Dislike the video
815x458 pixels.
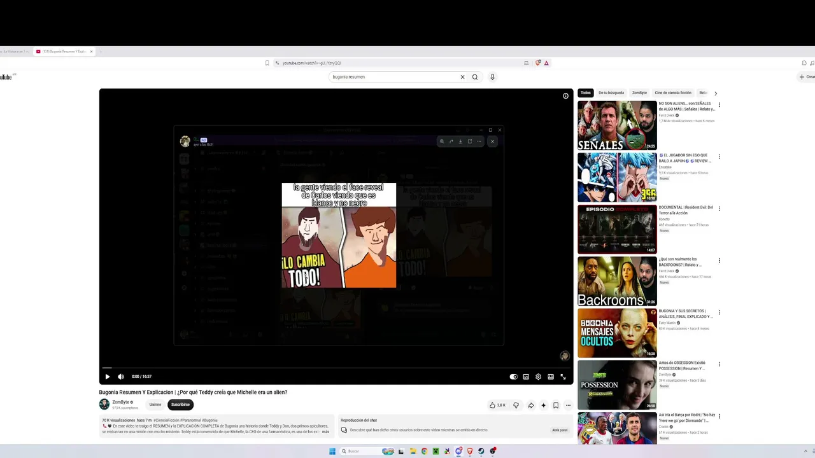516,405
